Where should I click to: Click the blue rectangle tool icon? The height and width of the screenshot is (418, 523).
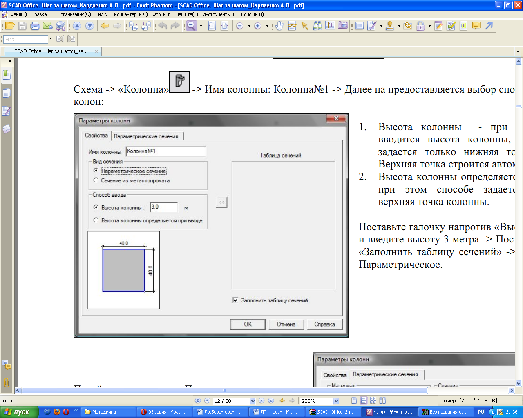tap(359, 26)
